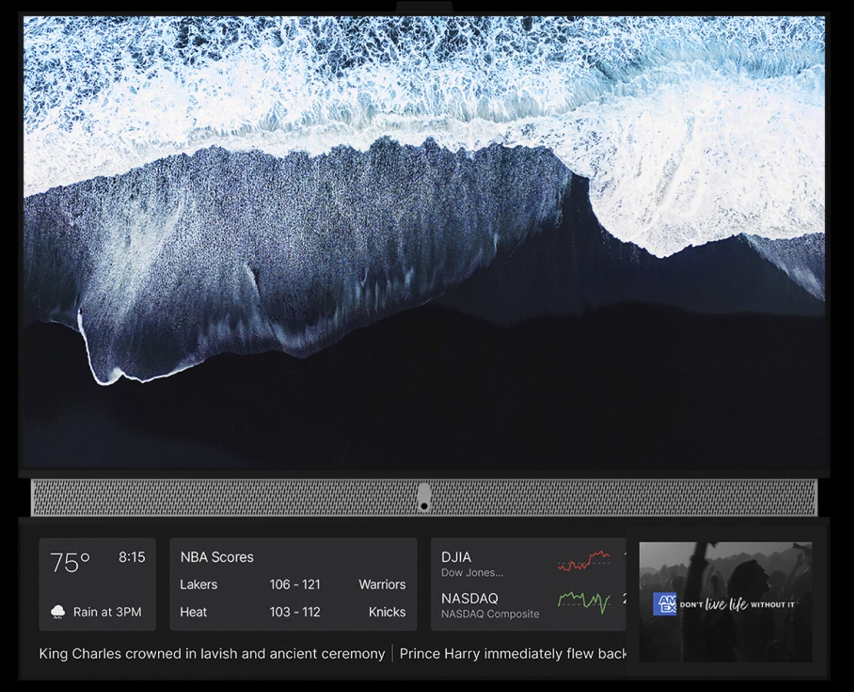
Task: Click the Heat team name
Action: point(193,612)
